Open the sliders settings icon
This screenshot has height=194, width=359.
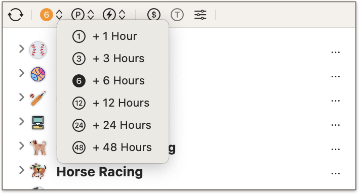pyautogui.click(x=201, y=15)
